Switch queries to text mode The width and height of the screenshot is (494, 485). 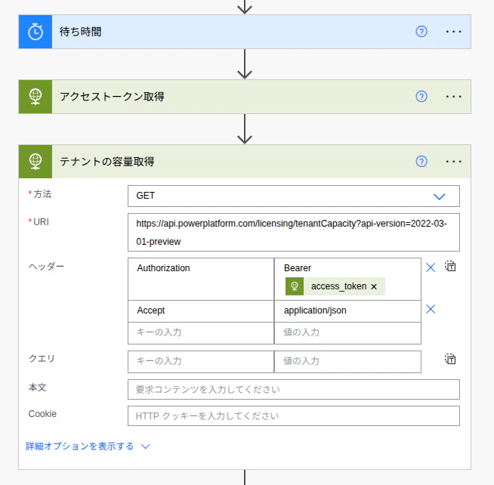(x=450, y=359)
